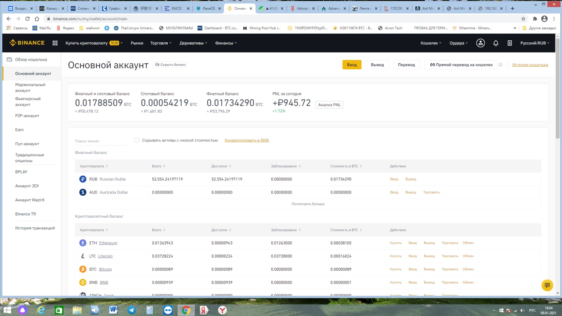Toggle Скрыть баланс to hide the balance
Viewport: 562px width, 316px height.
click(170, 65)
